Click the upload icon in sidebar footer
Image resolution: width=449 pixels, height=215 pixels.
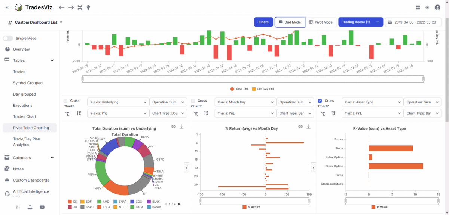click(30, 207)
